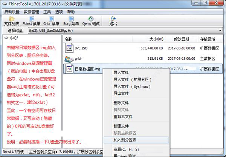Screen dimensions: 226x157
Task: Open the 文件列表 file list toolbar icon
Action: click(12, 21)
